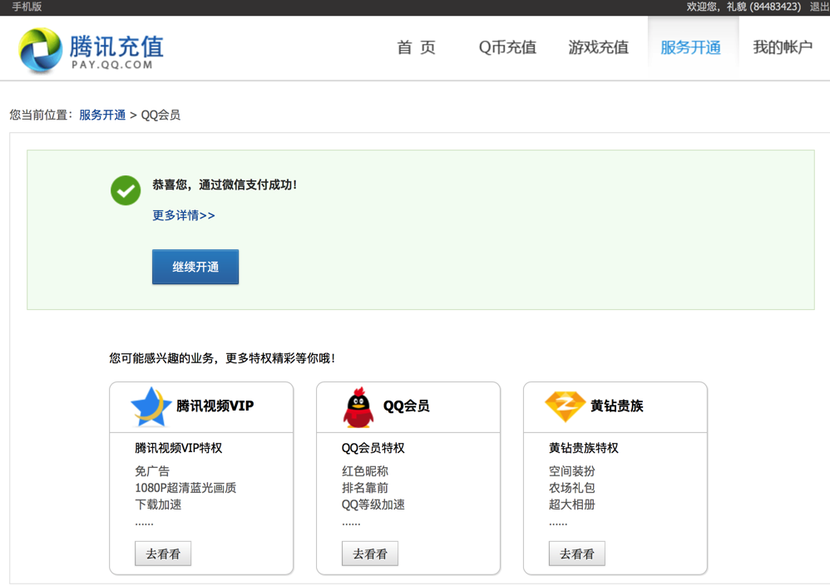
Task: Click 去看看 under QQ会员 card
Action: tap(370, 554)
